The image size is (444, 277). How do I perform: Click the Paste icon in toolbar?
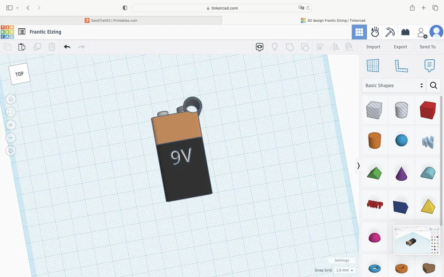22,47
